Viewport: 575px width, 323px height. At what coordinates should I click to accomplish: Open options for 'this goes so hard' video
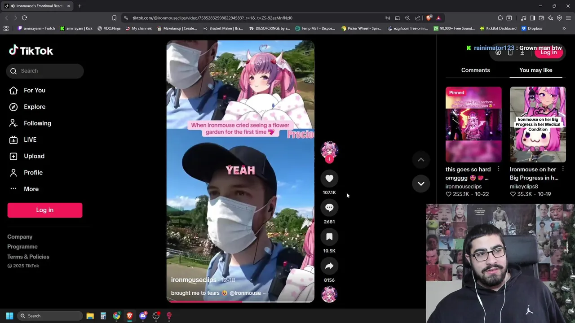(498, 169)
